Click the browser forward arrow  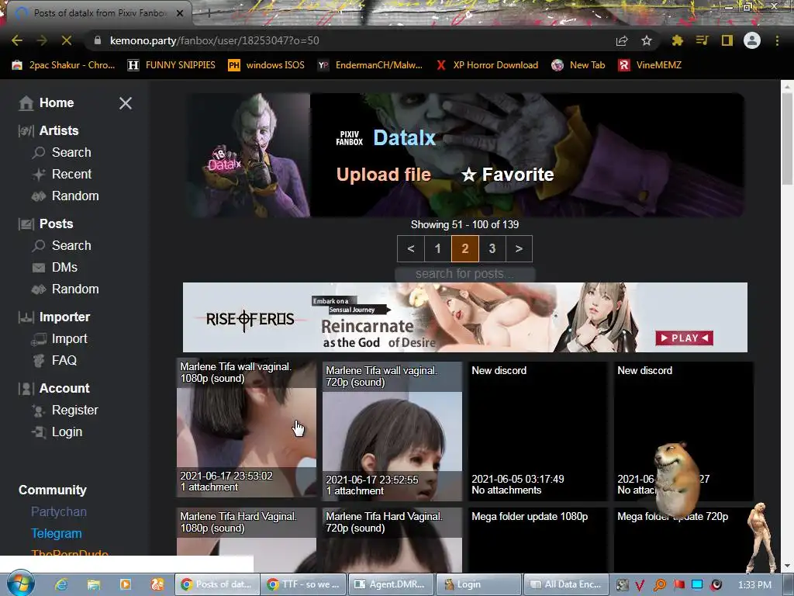point(42,40)
